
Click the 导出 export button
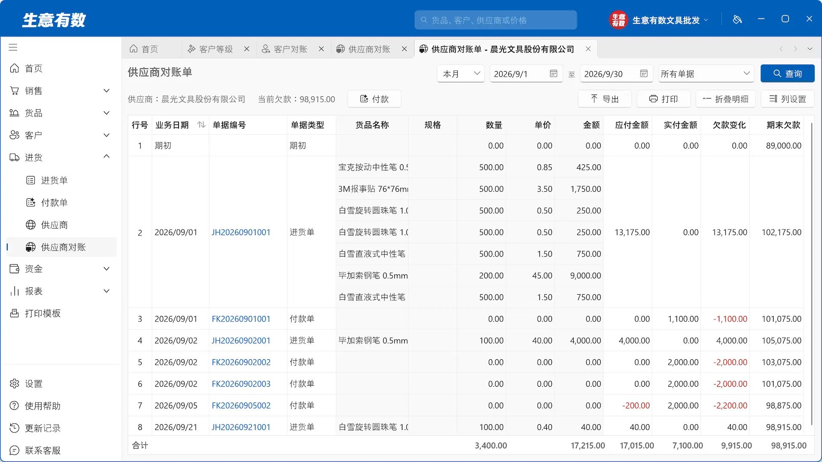coord(605,99)
